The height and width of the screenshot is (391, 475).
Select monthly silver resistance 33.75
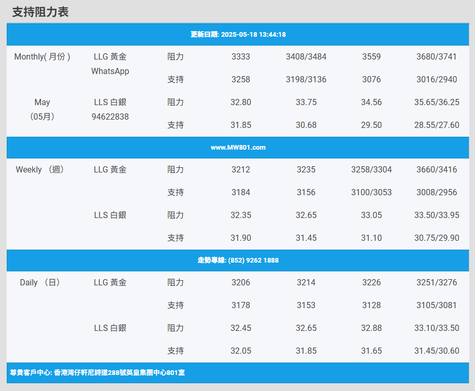click(306, 103)
